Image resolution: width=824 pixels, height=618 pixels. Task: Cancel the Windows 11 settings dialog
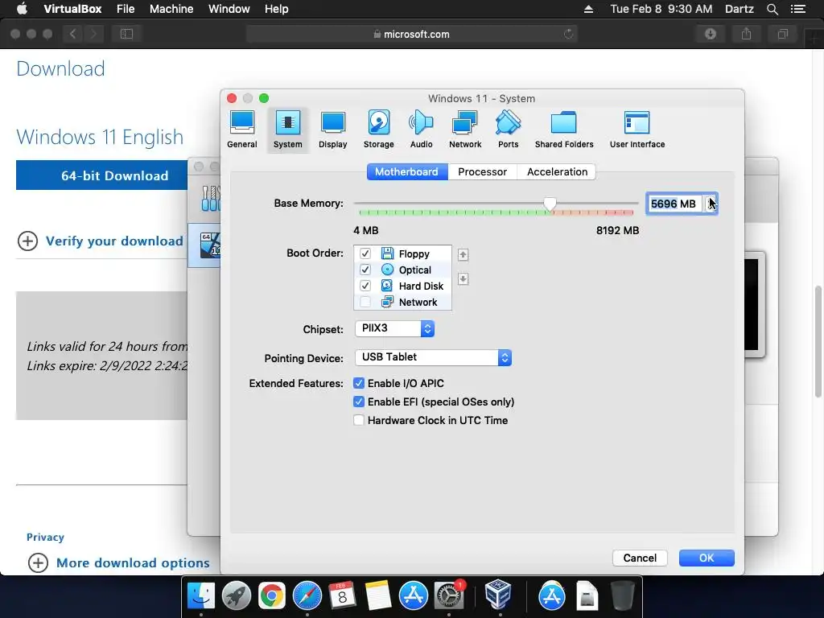tap(640, 558)
